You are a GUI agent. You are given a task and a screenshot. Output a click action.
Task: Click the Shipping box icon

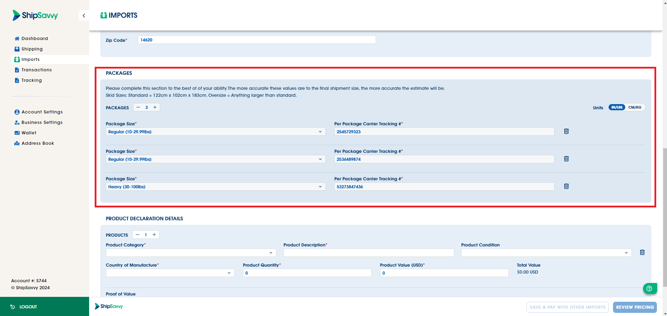click(17, 49)
